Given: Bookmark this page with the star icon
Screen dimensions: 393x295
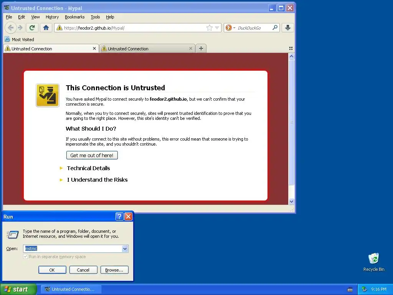Looking at the screenshot, I should click(x=209, y=28).
